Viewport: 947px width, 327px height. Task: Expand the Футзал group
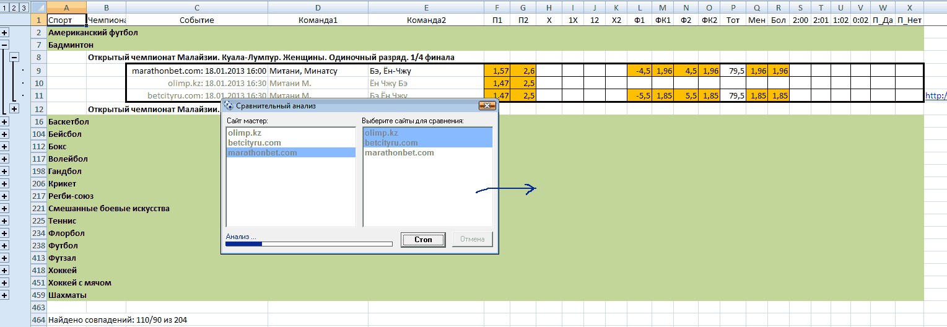point(4,258)
